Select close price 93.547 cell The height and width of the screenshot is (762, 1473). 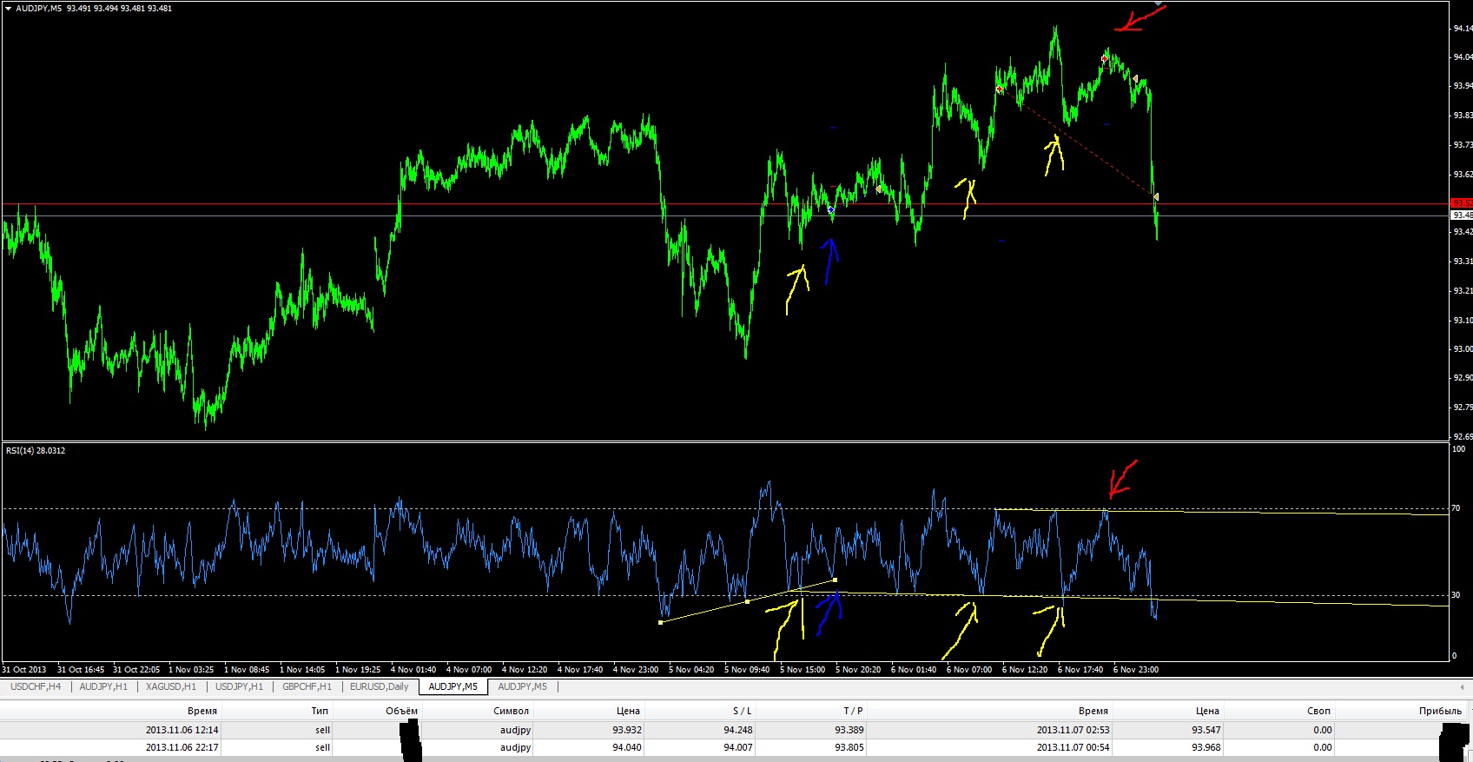(1205, 730)
